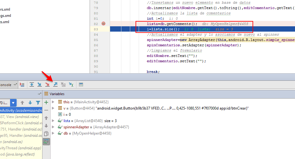Viewport: 295px width, 159px height.
Task: Click the Step Out debugger icon
Action: 55,85
